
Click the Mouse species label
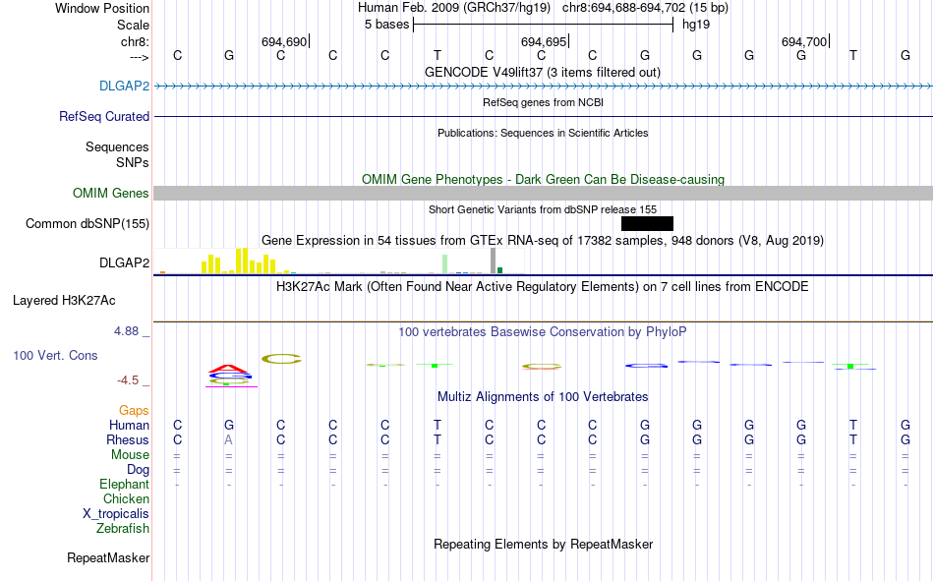point(130,454)
